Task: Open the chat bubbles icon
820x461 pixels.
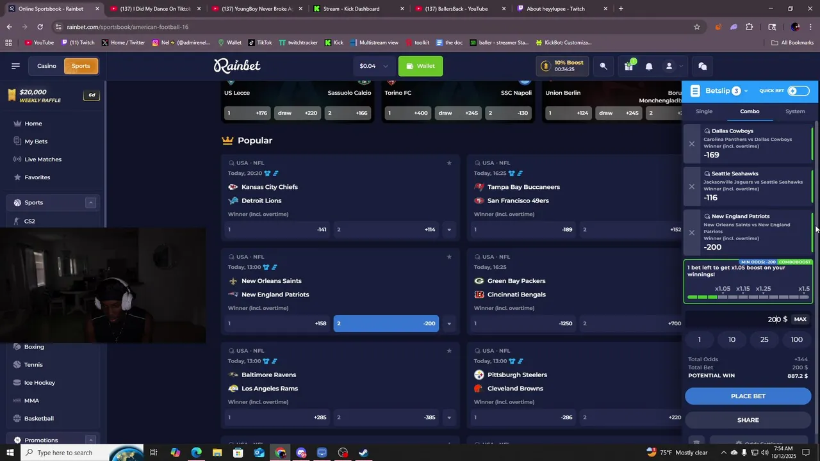Action: point(702,66)
